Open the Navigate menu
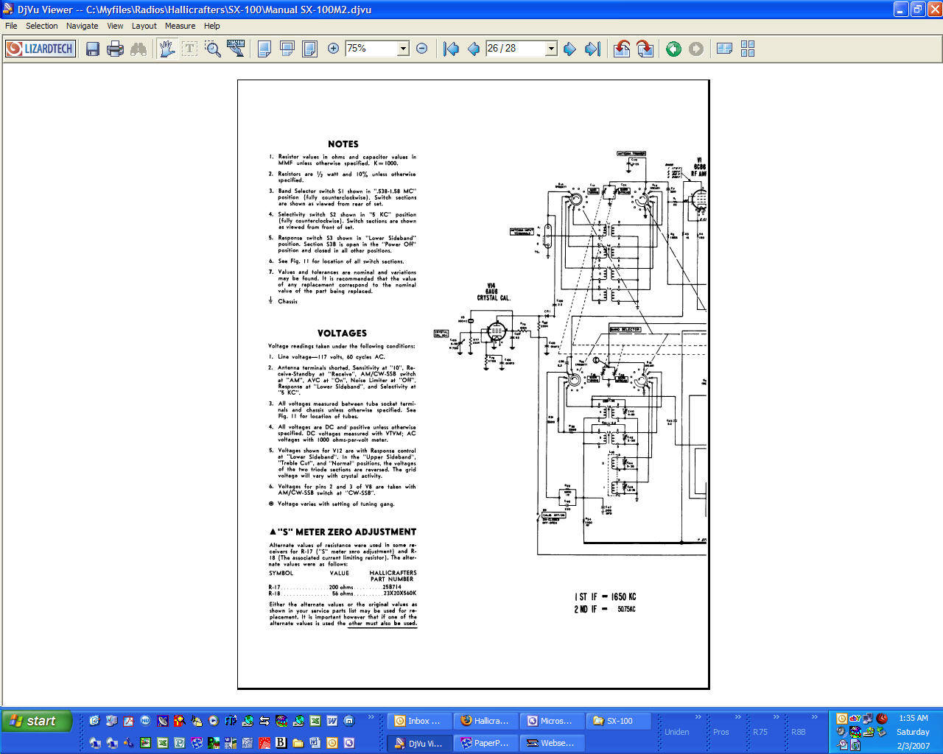Screen dimensions: 943x754 pos(82,26)
